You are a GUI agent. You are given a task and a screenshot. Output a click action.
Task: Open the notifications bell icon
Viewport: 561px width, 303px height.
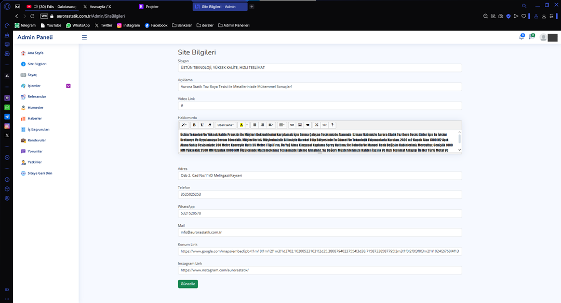coord(522,37)
